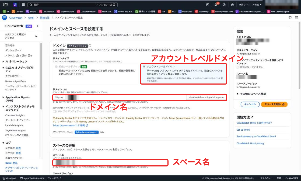The height and width of the screenshot is (181, 301).
Task: Open フィードバック in footer
Action: (55, 178)
